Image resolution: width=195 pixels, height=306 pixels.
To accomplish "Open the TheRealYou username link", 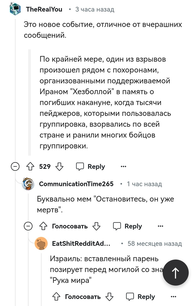I will pos(44,9).
